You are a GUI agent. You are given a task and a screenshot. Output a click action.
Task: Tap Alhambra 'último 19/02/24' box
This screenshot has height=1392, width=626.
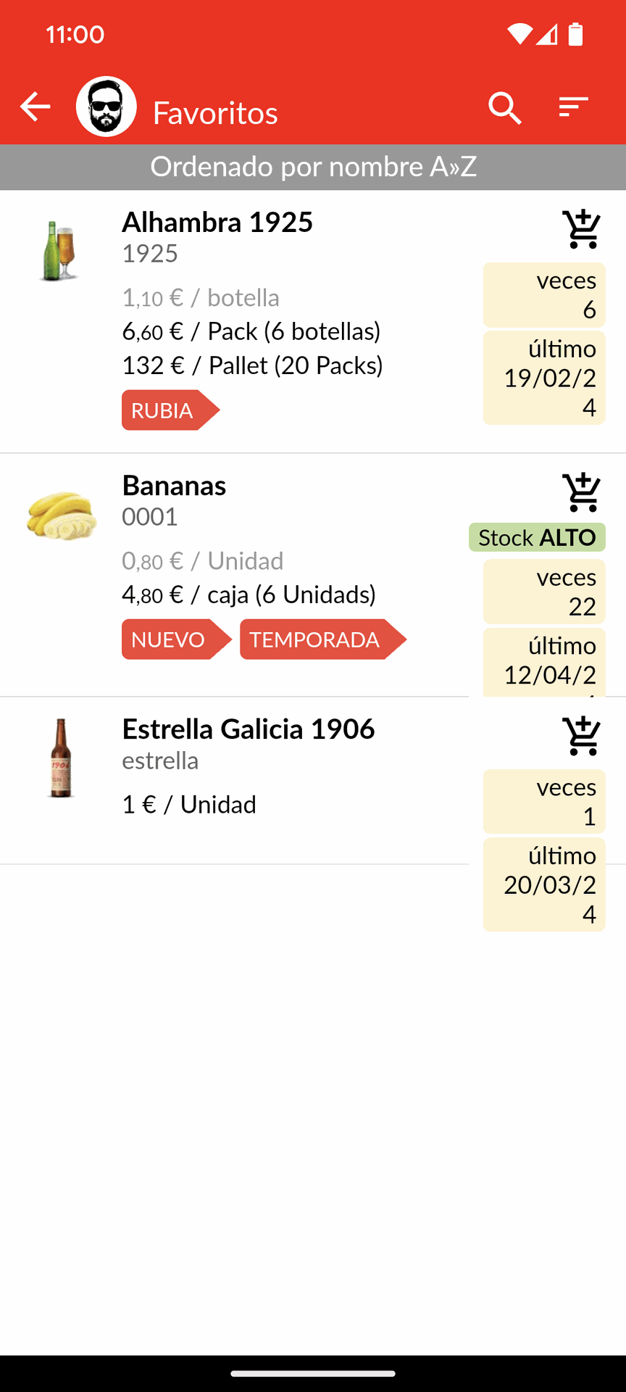click(x=544, y=378)
